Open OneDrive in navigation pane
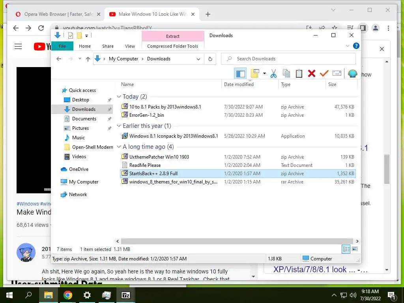 click(x=79, y=169)
